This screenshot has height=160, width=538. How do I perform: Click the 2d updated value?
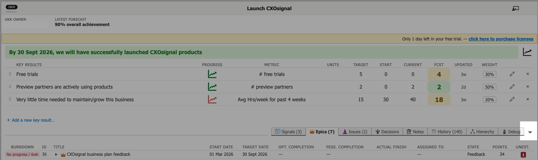coord(463,87)
